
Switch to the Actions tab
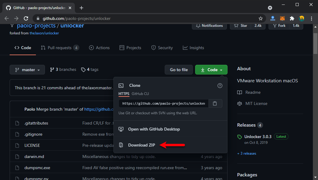click(99, 48)
